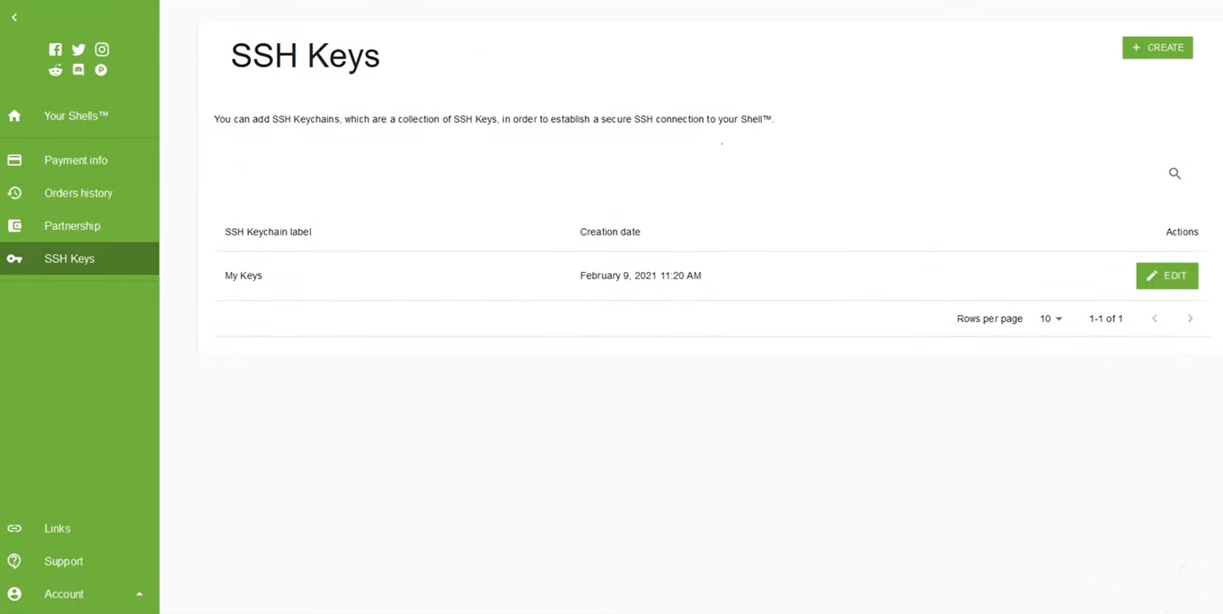
Task: Open the Reddit social link
Action: point(56,70)
